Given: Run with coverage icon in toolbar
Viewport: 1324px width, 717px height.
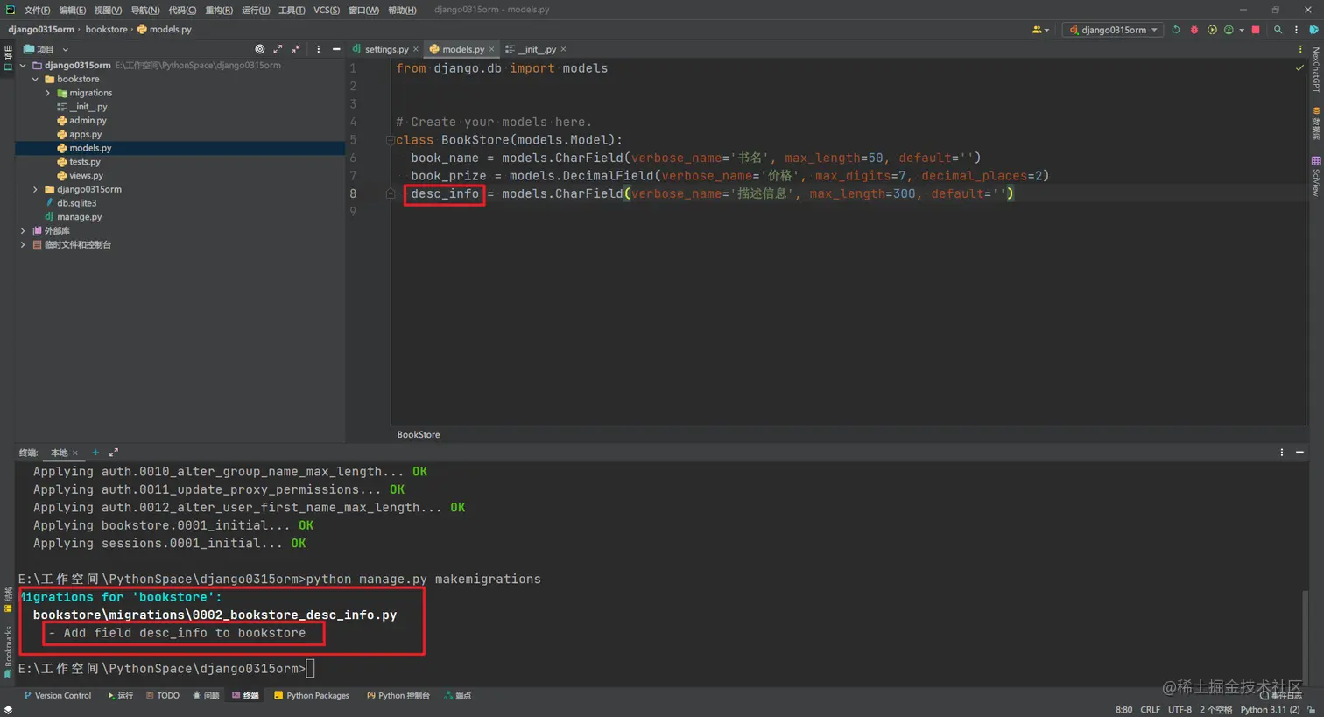Looking at the screenshot, I should 1212,30.
